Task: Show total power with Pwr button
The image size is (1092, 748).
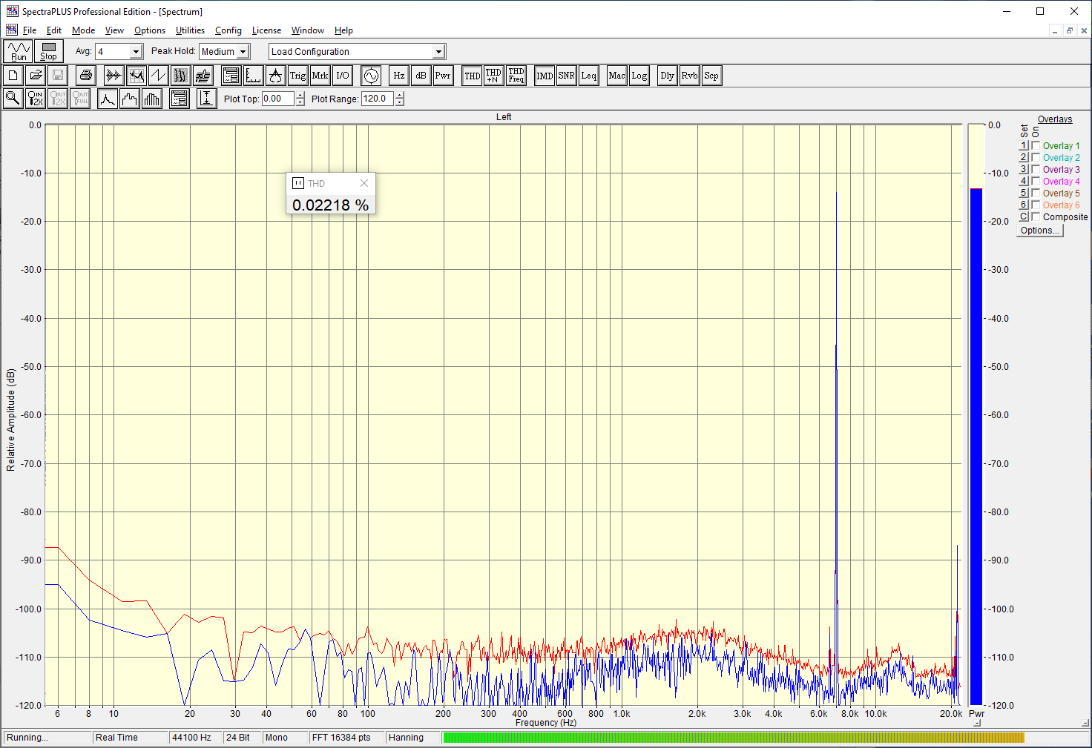Action: 443,76
